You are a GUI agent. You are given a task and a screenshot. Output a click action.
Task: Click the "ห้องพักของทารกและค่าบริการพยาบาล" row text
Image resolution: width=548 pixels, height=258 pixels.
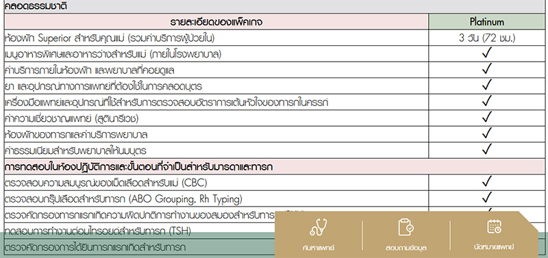pyautogui.click(x=76, y=135)
